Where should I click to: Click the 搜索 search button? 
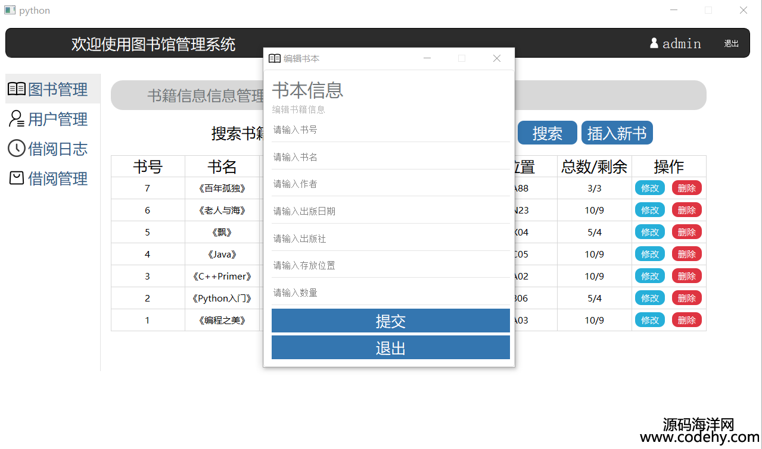[547, 133]
